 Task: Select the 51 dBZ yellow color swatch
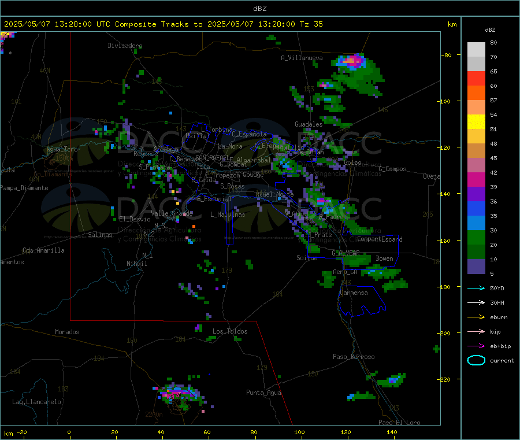(476, 122)
